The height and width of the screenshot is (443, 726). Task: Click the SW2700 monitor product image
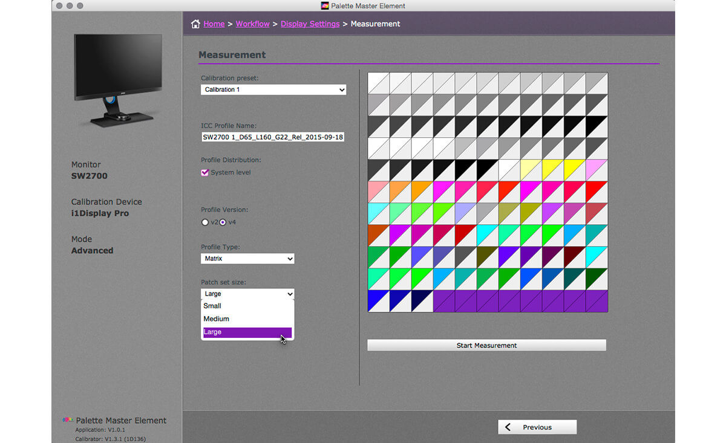click(x=119, y=80)
